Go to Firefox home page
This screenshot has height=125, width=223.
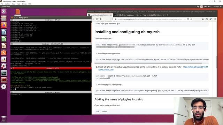click(101, 19)
